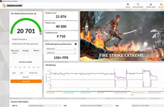Screen dimensions: 164x107
Task: Click the RESULTS tab label
Action: [x=161, y=7]
